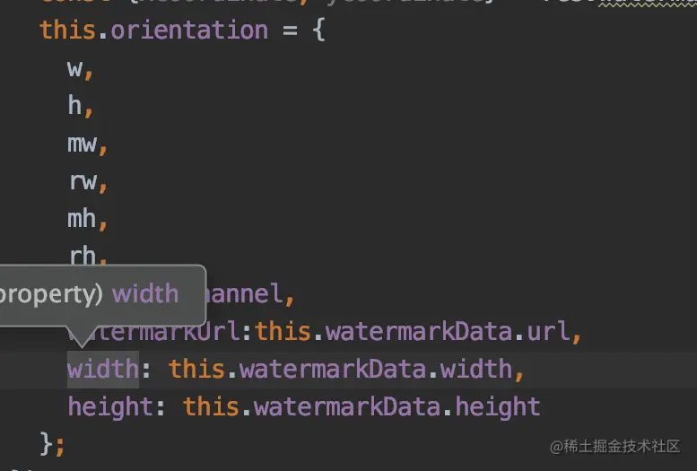The width and height of the screenshot is (697, 471).
Task: Click the 'this' keyword before orientation
Action: pos(66,30)
